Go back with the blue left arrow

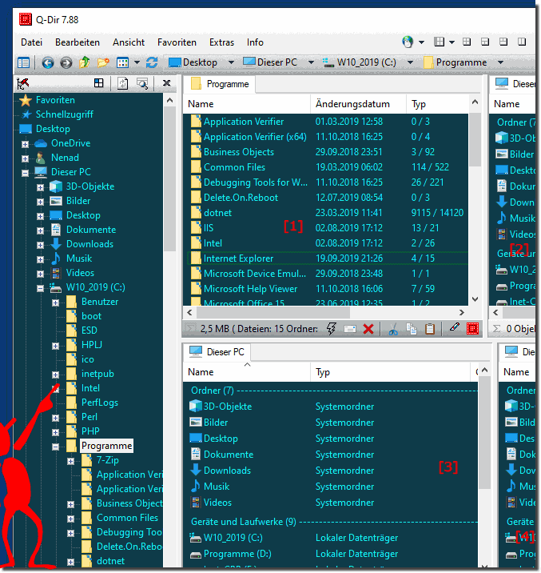[48, 63]
